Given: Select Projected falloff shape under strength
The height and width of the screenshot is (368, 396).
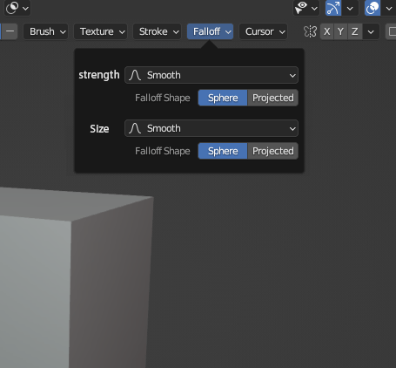Looking at the screenshot, I should [272, 98].
